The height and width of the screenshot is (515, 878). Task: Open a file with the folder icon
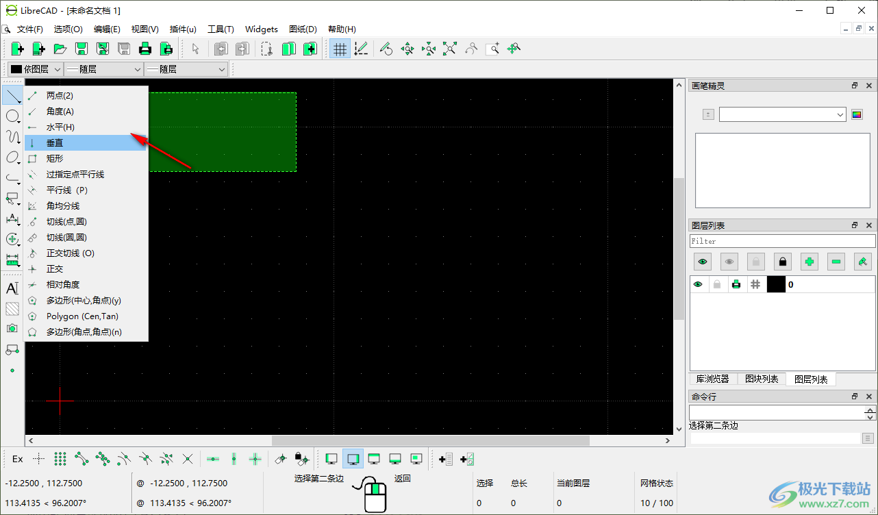pyautogui.click(x=60, y=49)
